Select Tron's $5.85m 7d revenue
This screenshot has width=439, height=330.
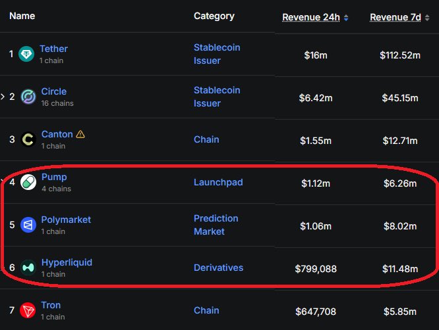[400, 312]
